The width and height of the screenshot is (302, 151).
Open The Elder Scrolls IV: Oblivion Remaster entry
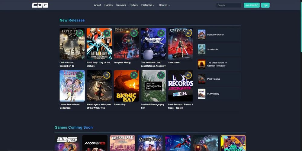219,64
